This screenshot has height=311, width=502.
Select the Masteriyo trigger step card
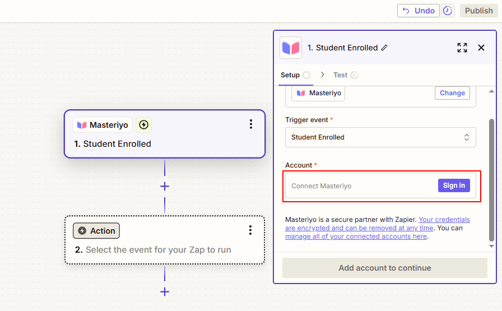click(x=165, y=134)
